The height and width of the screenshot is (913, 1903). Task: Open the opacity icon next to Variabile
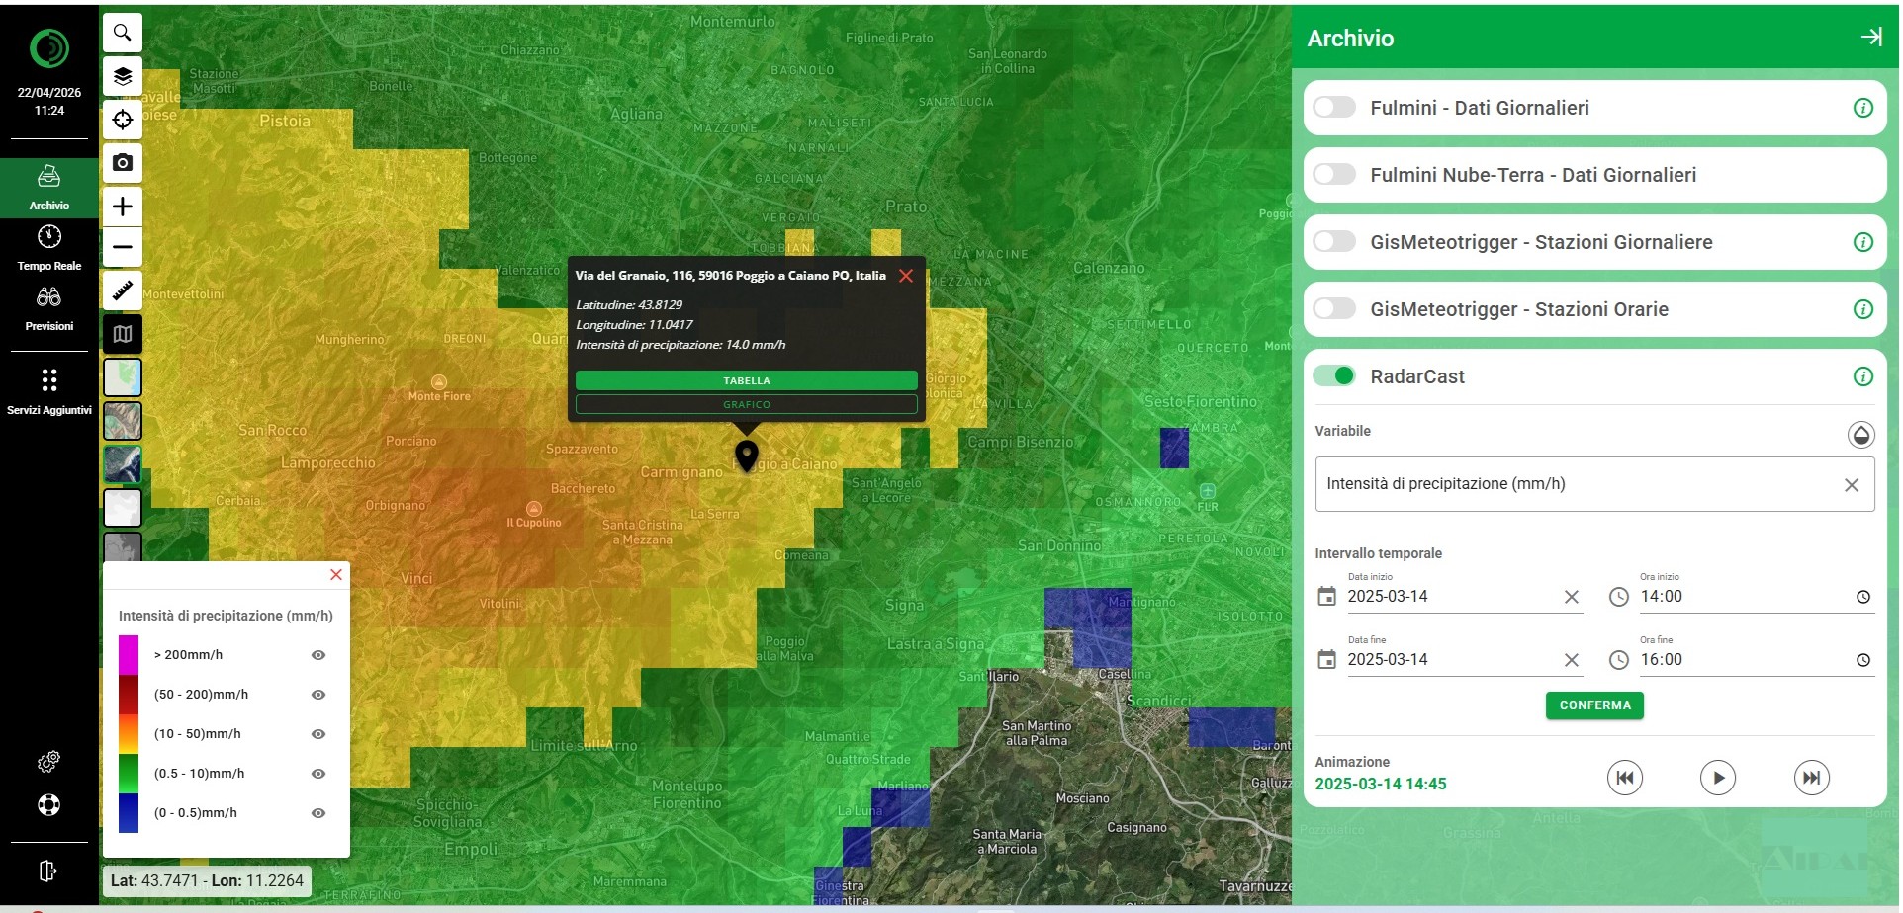[1860, 434]
